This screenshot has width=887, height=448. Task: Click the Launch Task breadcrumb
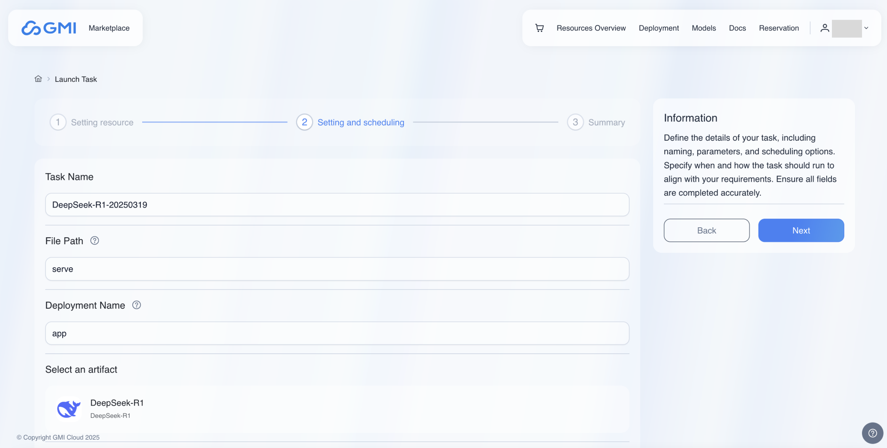76,79
